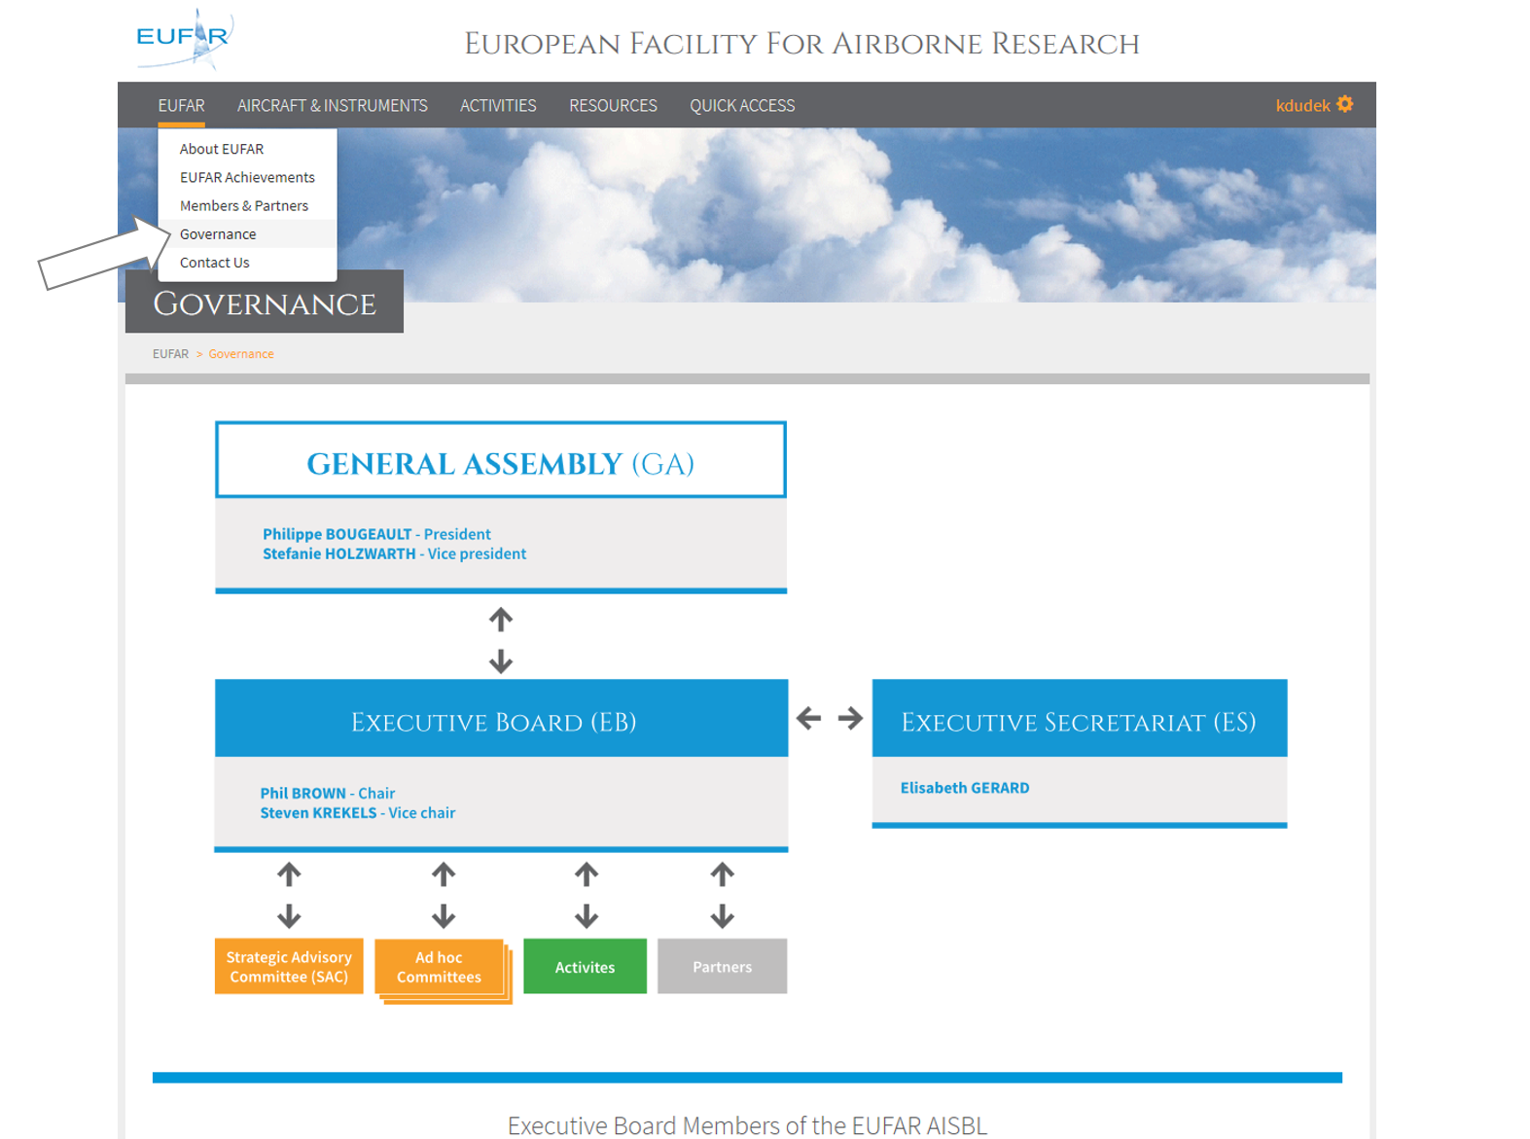Screen dimensions: 1530x1139
Task: Click the EUFAR logo in header
Action: tap(183, 39)
